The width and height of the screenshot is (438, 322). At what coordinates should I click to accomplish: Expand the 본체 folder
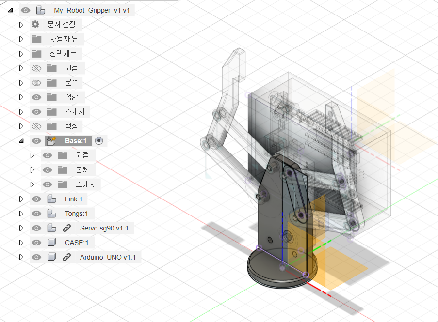32,170
